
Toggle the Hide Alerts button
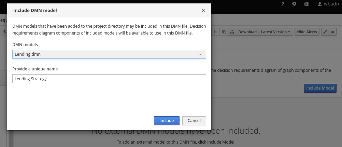pos(307,32)
